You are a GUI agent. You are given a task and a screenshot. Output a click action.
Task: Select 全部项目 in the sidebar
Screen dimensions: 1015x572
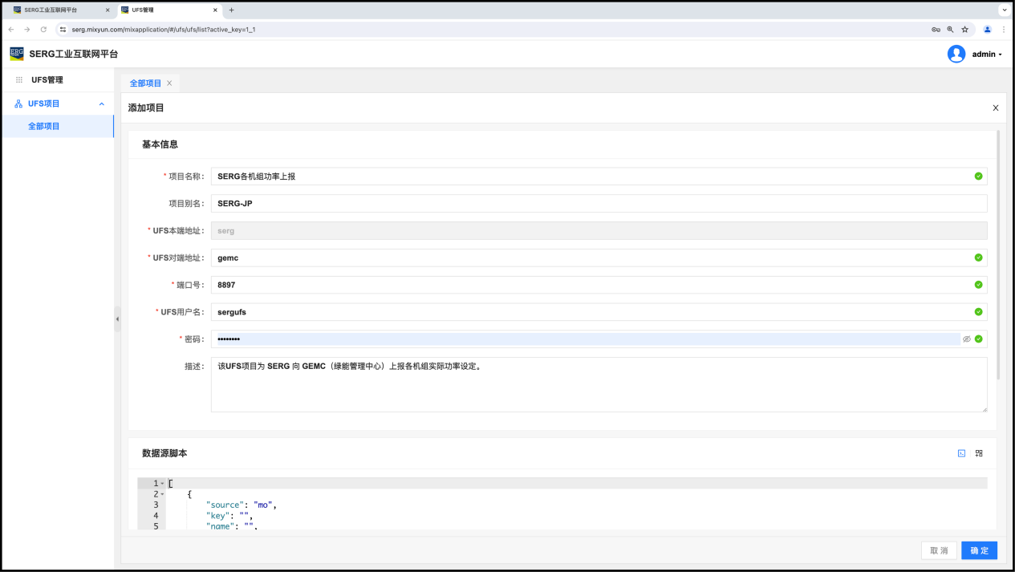[x=44, y=126]
